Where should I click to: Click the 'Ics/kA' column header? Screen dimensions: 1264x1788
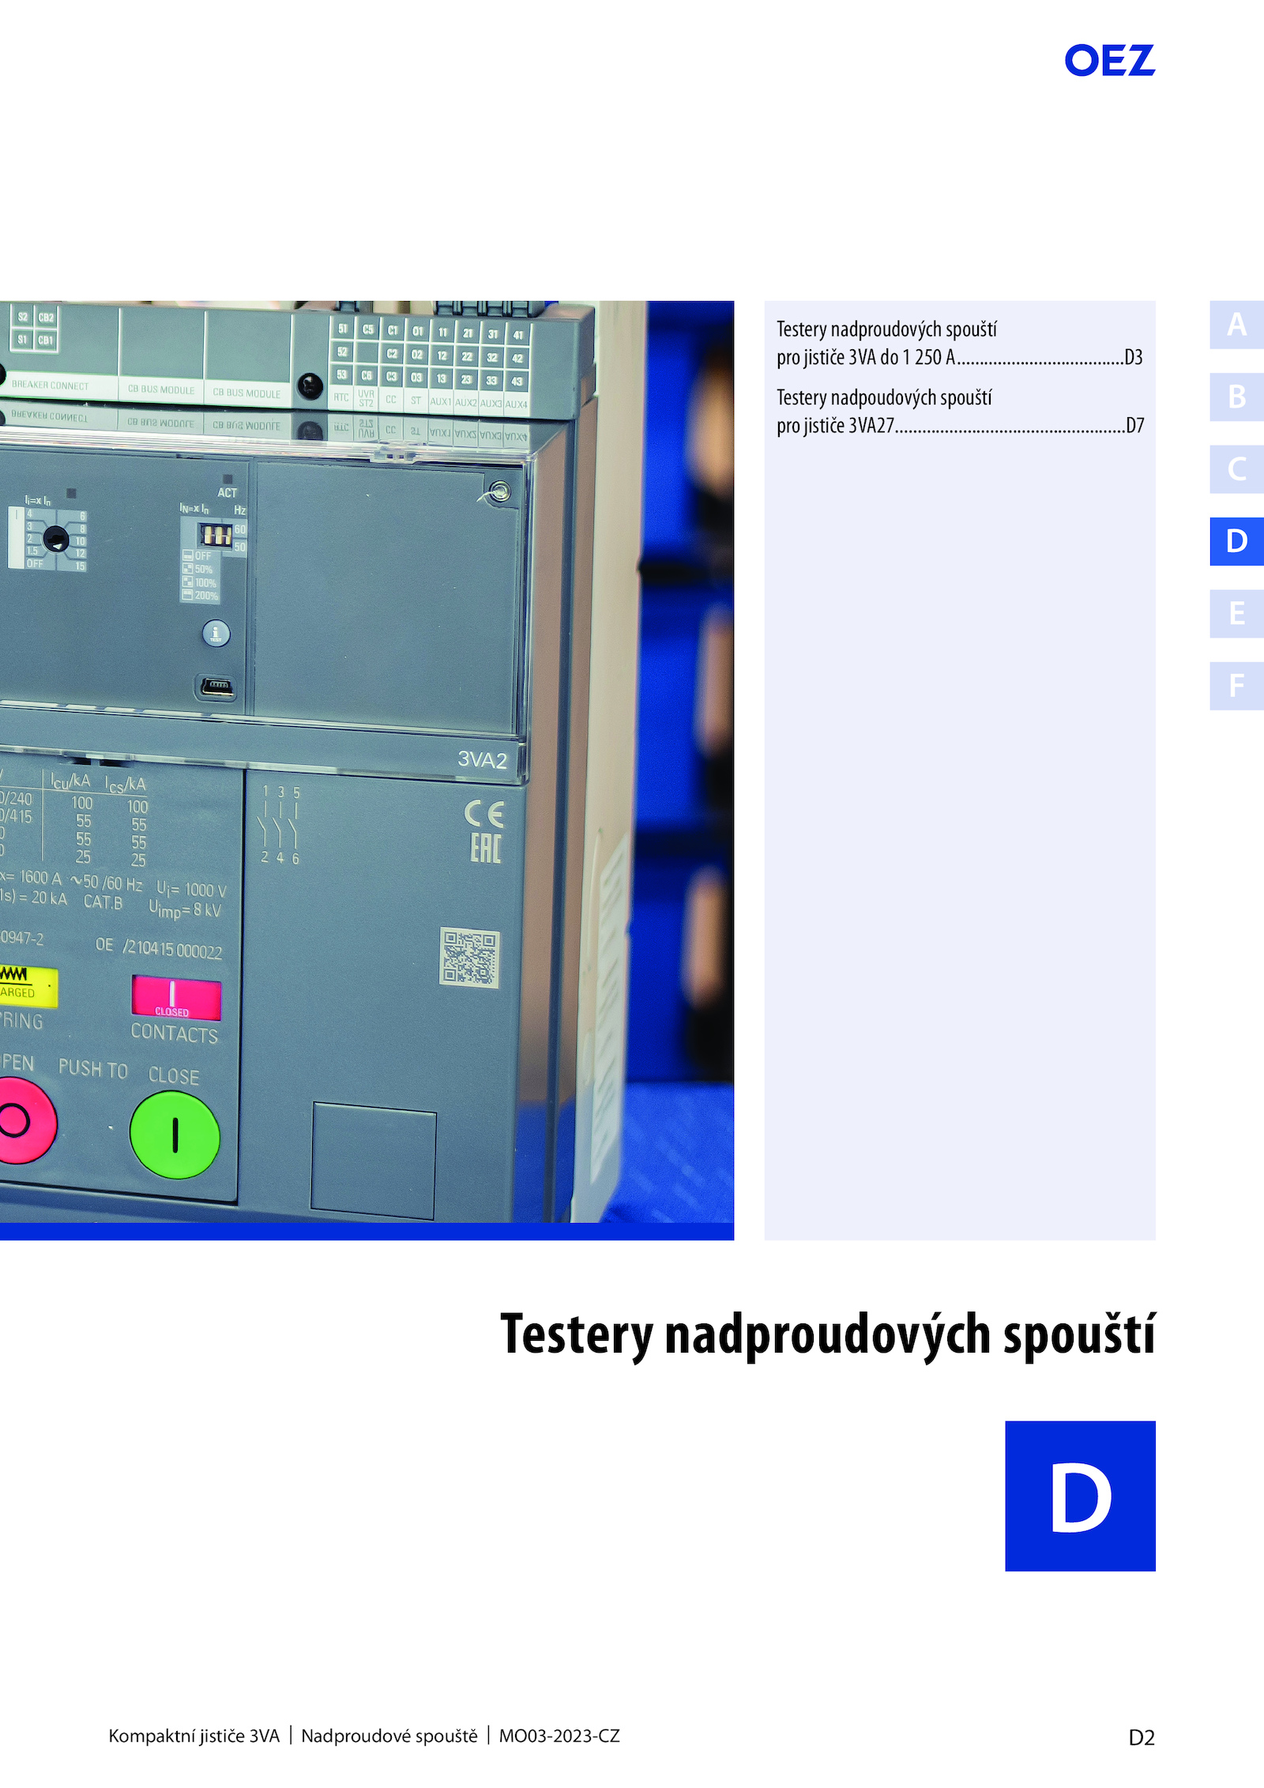tap(126, 785)
